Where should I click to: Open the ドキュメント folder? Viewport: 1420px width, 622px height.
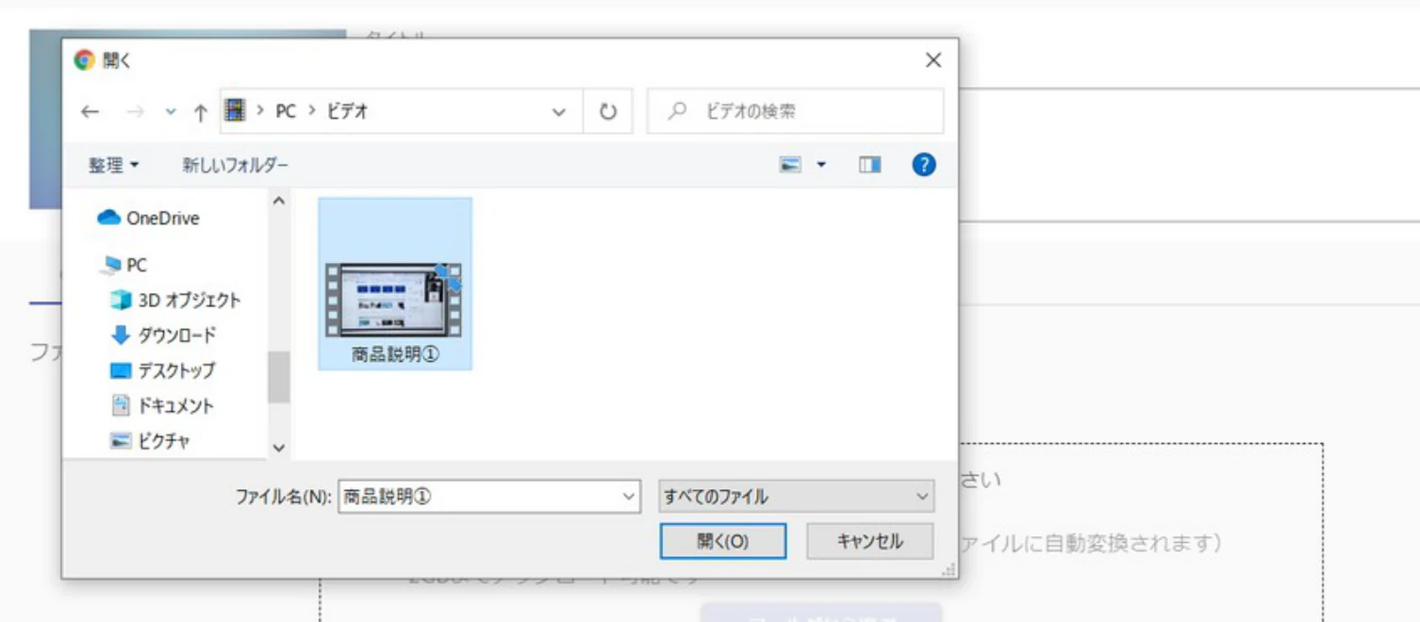(163, 405)
